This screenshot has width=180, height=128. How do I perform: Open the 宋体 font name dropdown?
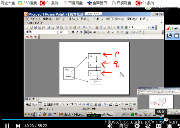pos(58,32)
